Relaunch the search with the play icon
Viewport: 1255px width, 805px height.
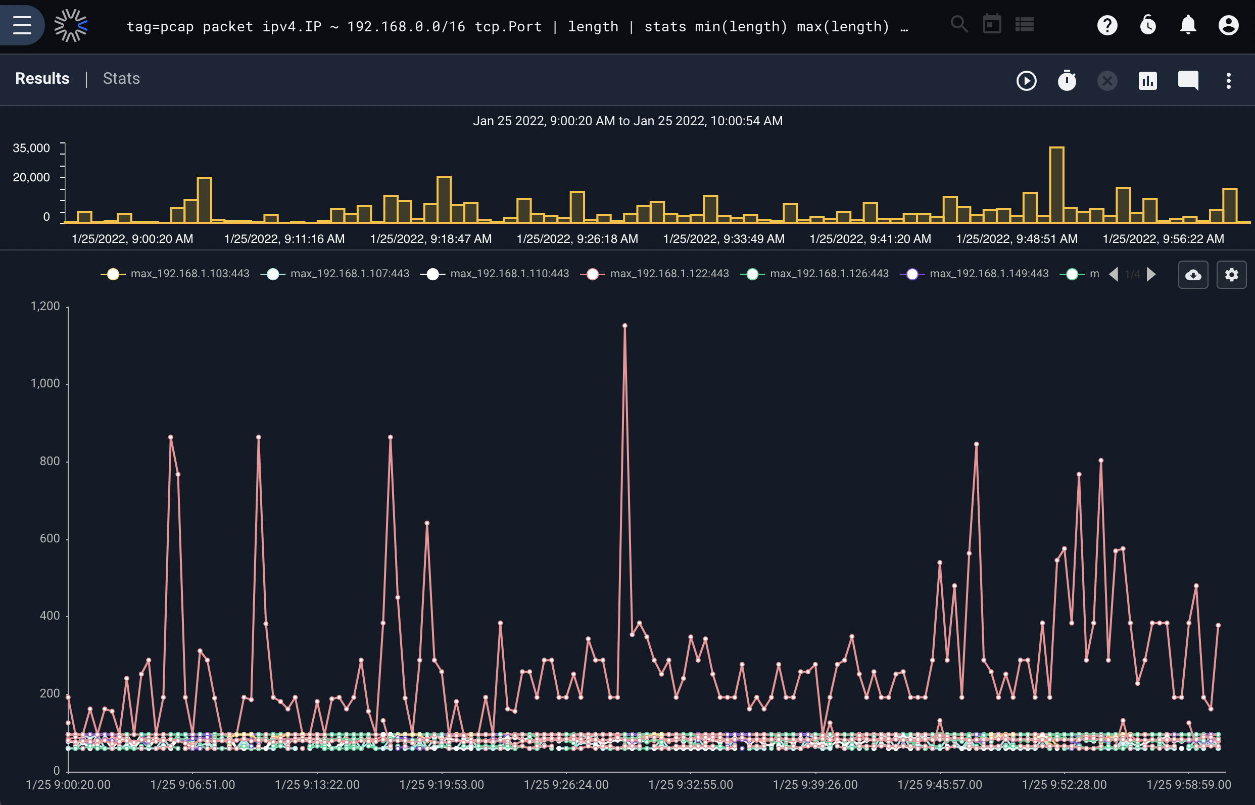pyautogui.click(x=1027, y=80)
